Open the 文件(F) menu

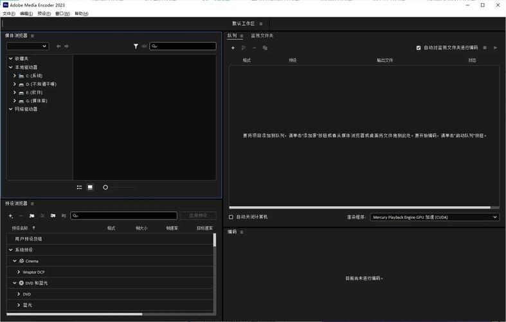9,14
